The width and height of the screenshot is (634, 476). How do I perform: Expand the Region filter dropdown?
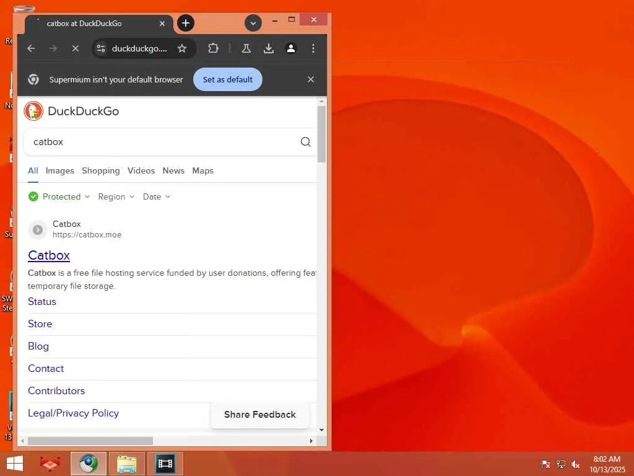pos(116,196)
